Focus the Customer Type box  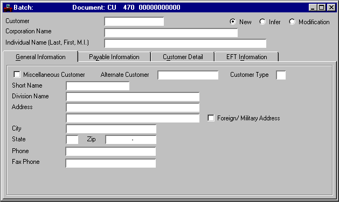click(x=281, y=75)
